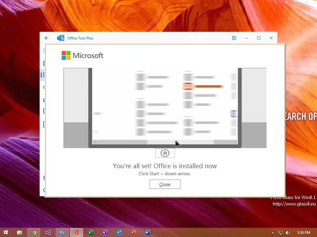The width and height of the screenshot is (317, 237).
Task: Launch Excel from the taskbar
Action: coord(90,232)
